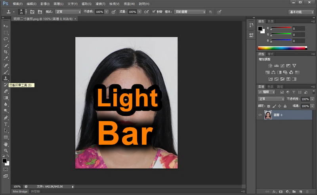Select the Crop tool

6,52
